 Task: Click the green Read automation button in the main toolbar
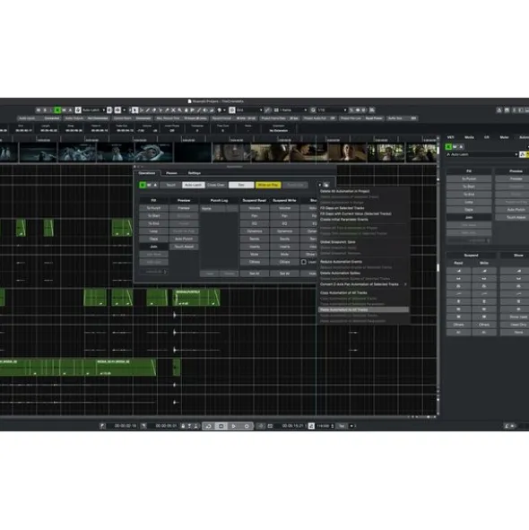coord(57,110)
